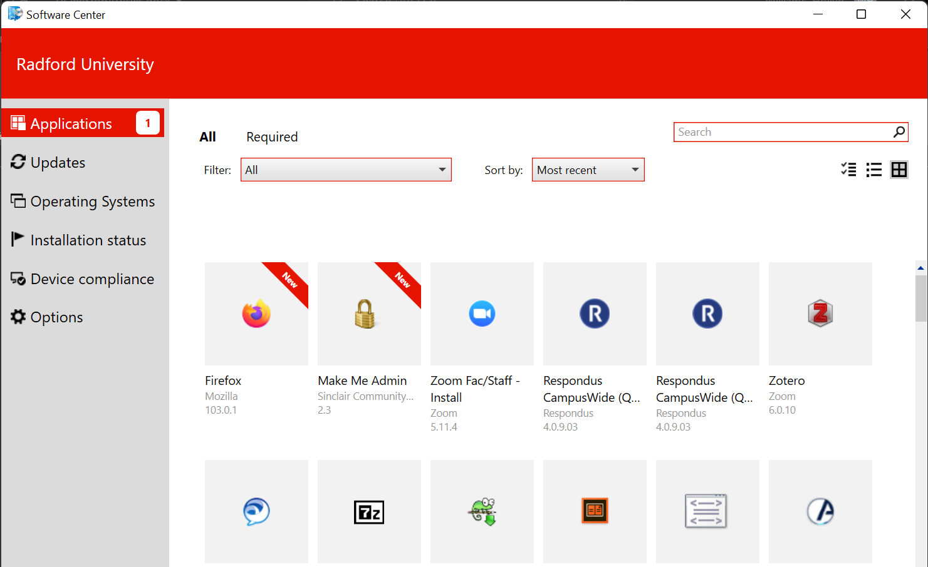Open the green chameleon application tile

(482, 511)
